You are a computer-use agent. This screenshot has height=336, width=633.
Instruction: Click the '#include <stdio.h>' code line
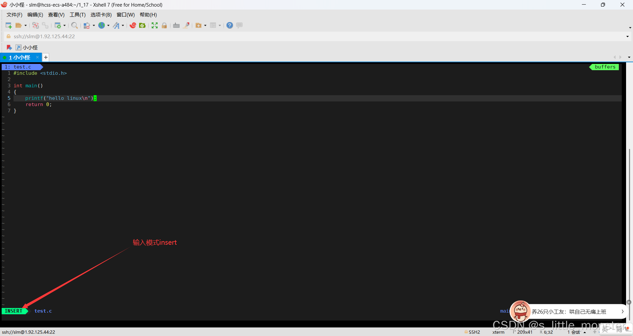point(40,73)
